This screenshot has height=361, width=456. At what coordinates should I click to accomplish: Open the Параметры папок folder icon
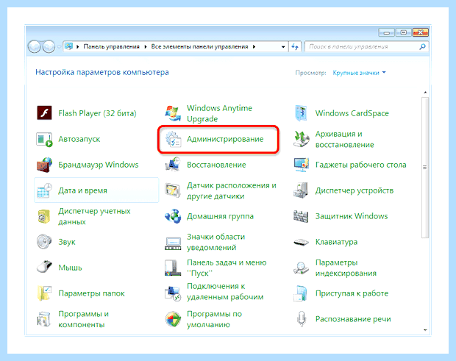[44, 293]
